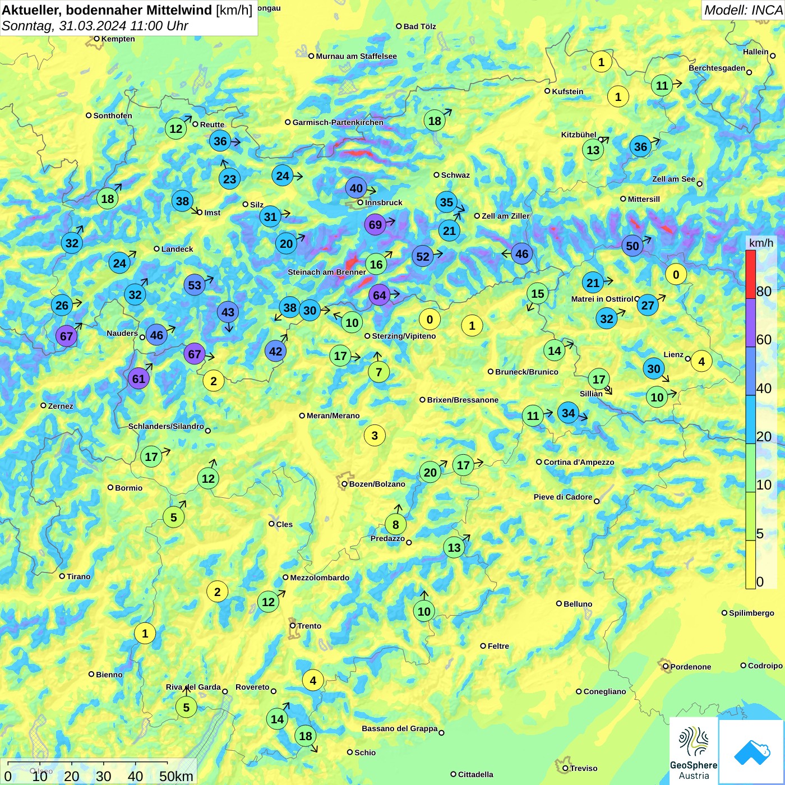
Task: Click the purple 60–80 km/h legend color
Action: (x=751, y=323)
